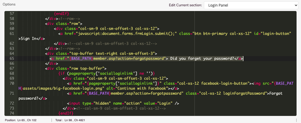Click line number 62 in gutter
This screenshot has width=301, height=123.
(12, 44)
